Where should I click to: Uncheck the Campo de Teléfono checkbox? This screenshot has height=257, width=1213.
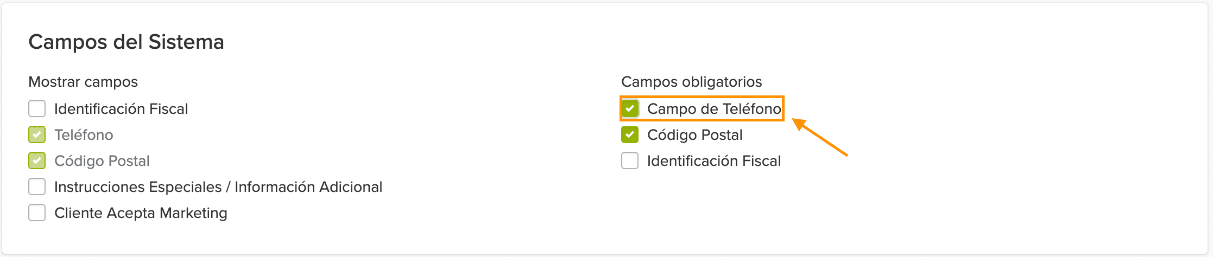coord(630,108)
